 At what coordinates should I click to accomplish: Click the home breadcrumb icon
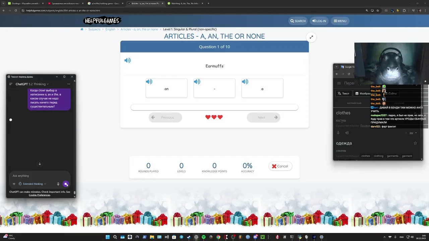[82, 29]
